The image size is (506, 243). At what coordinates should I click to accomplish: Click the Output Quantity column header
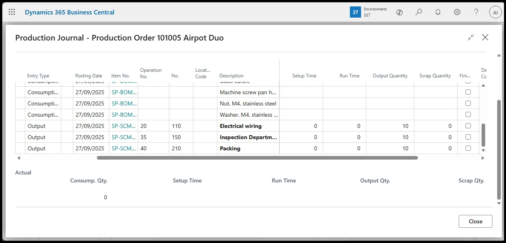coord(390,76)
